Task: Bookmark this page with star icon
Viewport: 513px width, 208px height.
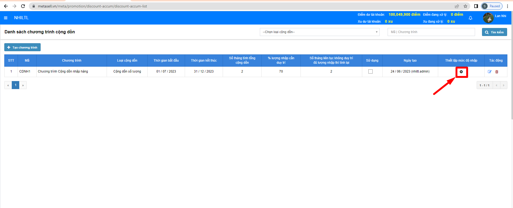Action: [x=465, y=6]
